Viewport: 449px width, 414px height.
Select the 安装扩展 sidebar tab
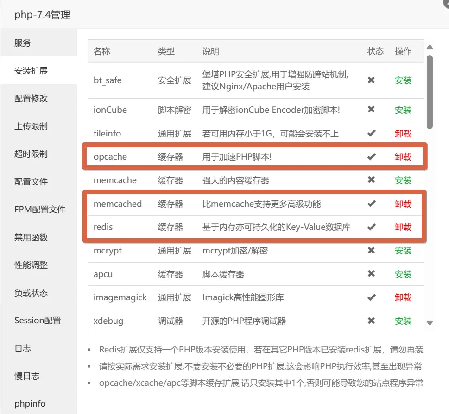click(38, 71)
